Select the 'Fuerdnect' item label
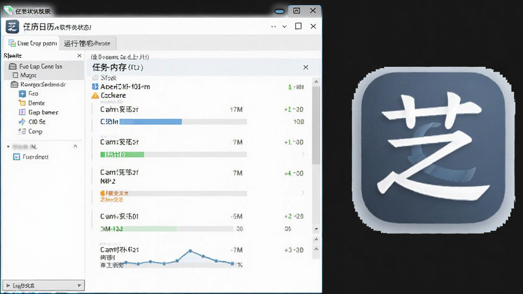 tap(35, 157)
